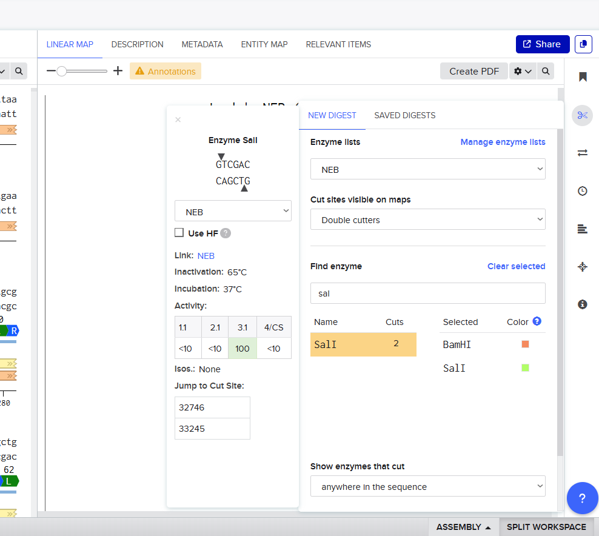Click the zoom in plus icon
The image size is (599, 536).
pos(118,71)
